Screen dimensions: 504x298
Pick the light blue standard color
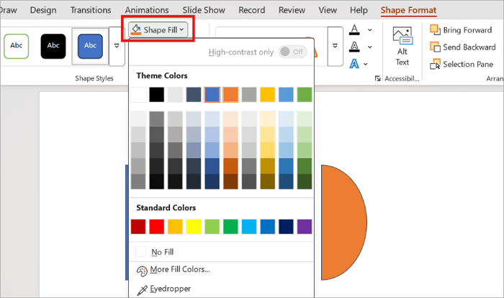(249, 226)
